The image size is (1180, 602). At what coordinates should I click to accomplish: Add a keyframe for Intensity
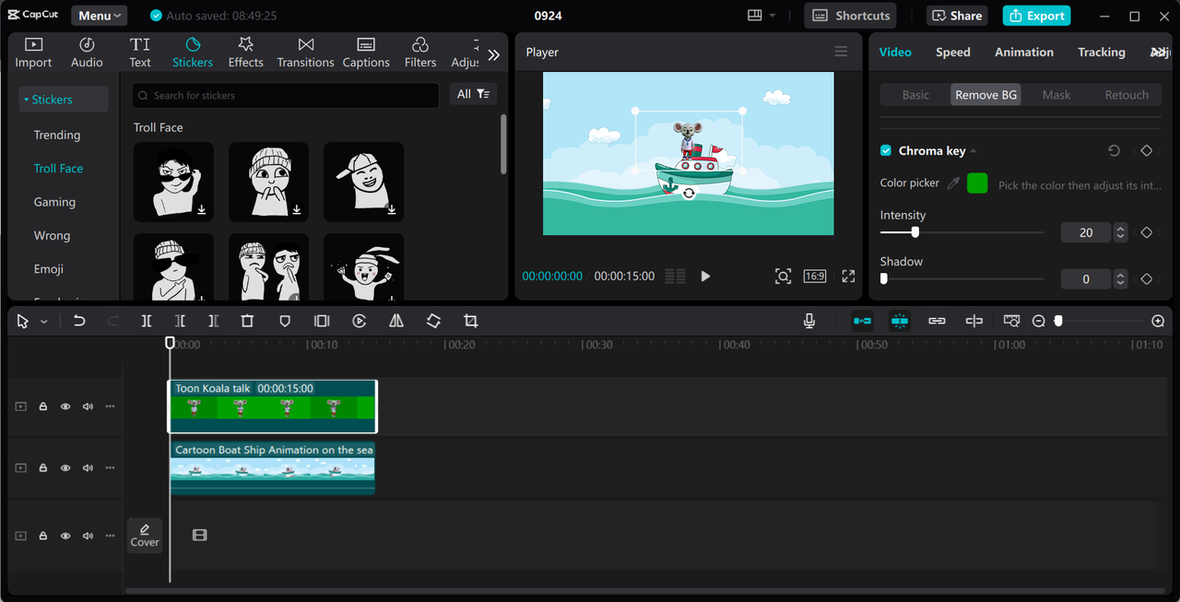(x=1147, y=232)
